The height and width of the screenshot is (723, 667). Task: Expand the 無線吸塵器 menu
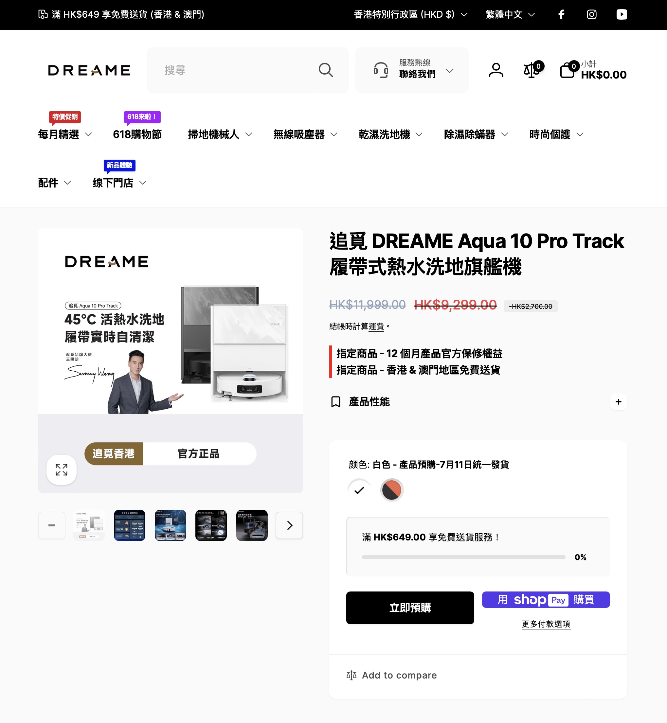click(305, 134)
